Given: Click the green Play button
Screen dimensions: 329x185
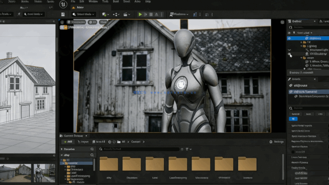Looking at the screenshot, I should click(x=140, y=14).
